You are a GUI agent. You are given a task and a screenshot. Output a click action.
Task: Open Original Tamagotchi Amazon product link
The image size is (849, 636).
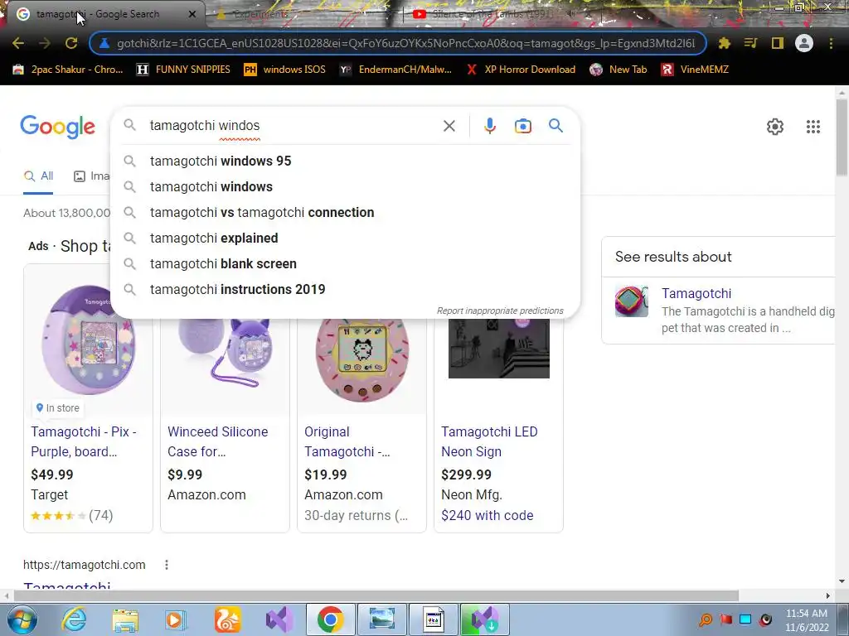pyautogui.click(x=347, y=441)
